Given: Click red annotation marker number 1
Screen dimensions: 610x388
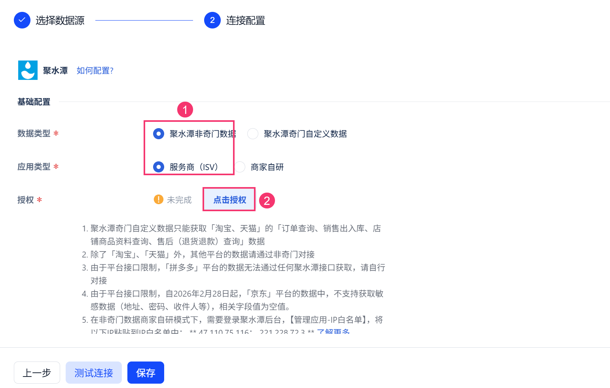Looking at the screenshot, I should click(185, 110).
